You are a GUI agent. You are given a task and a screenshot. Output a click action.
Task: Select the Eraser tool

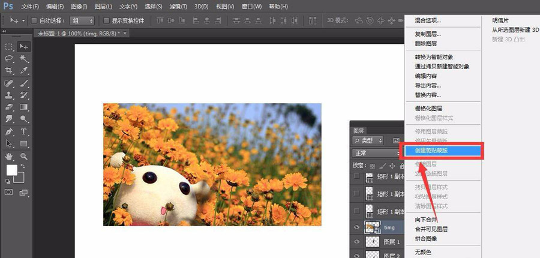coord(9,107)
